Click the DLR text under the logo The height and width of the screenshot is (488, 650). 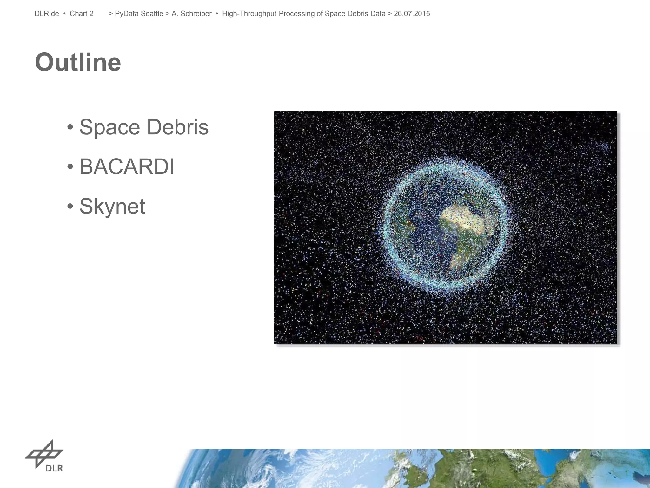[54, 468]
